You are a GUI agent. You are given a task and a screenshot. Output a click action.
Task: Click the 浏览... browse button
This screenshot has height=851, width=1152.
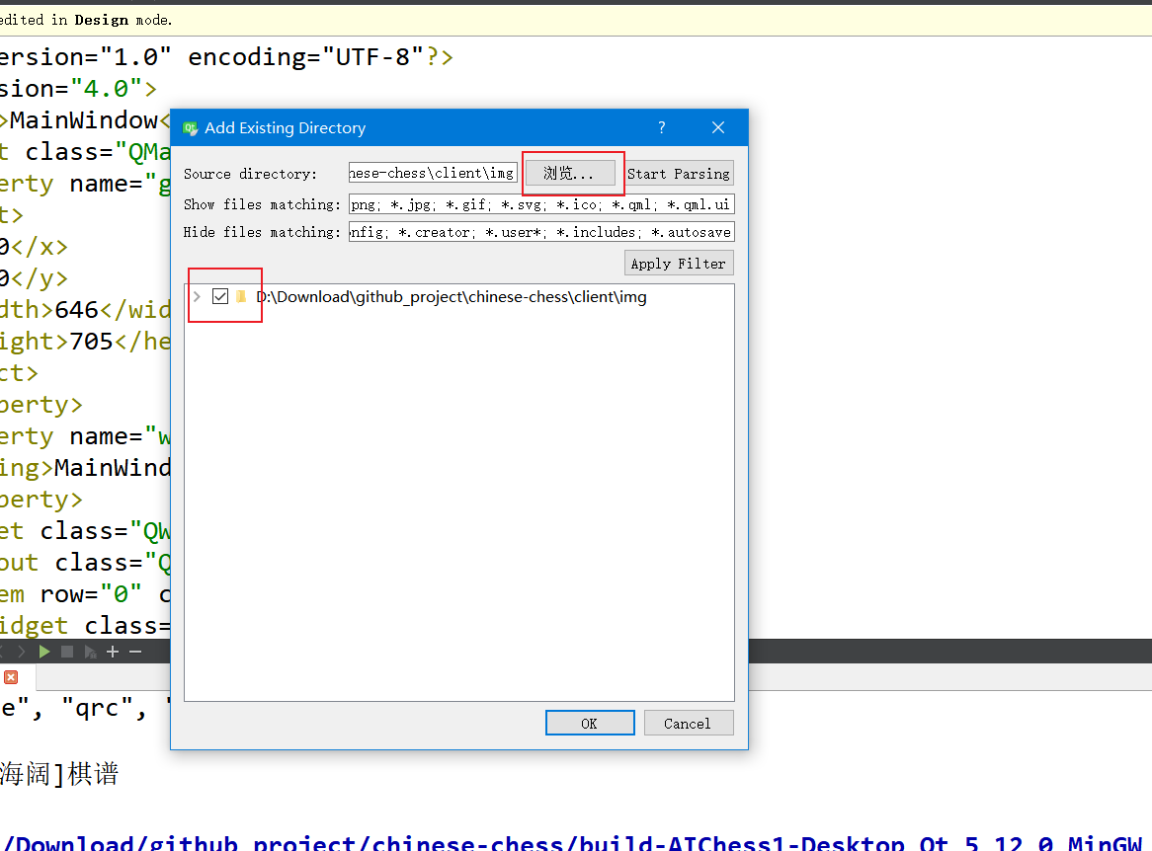point(570,174)
